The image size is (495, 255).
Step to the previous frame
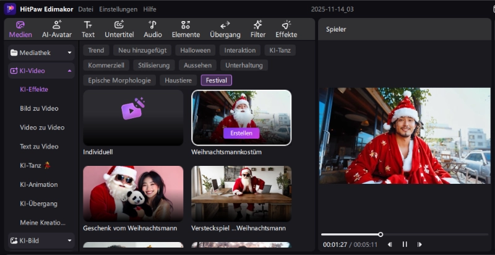click(390, 244)
